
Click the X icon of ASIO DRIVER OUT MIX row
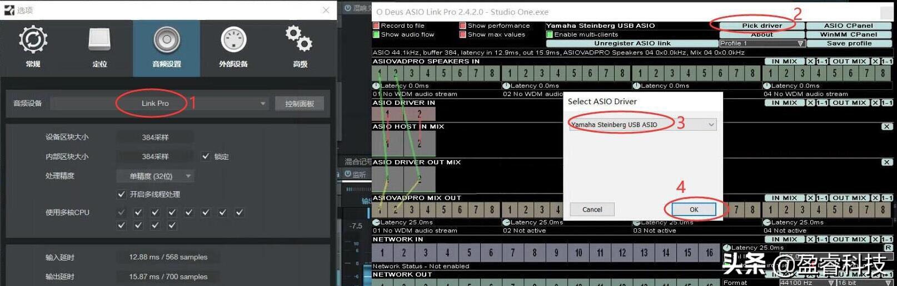tap(886, 162)
